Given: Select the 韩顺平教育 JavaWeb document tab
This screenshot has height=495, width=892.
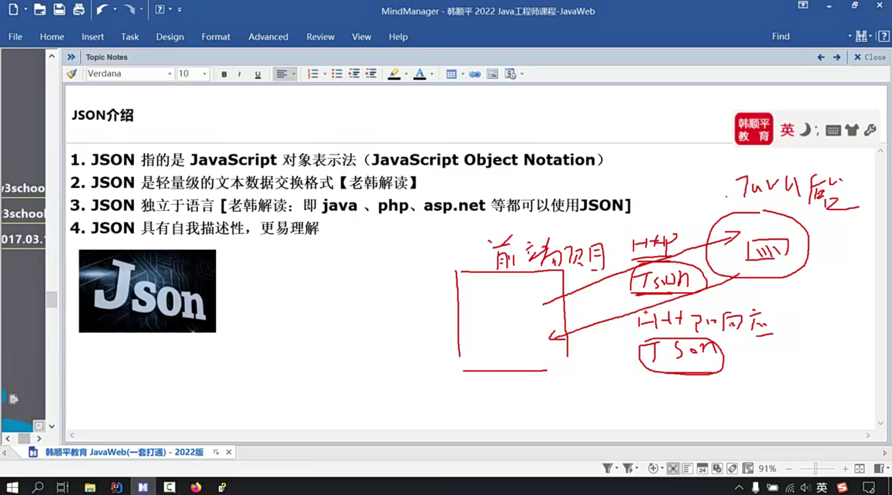Looking at the screenshot, I should click(x=124, y=452).
